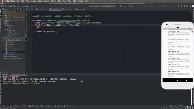This screenshot has width=194, height=109.
Task: Expand External Libraries node
Action: click(x=2, y=56)
